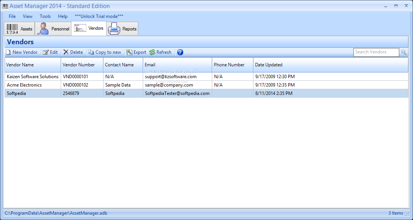
Task: Select the Acme Electronics vendor row
Action: 206,85
